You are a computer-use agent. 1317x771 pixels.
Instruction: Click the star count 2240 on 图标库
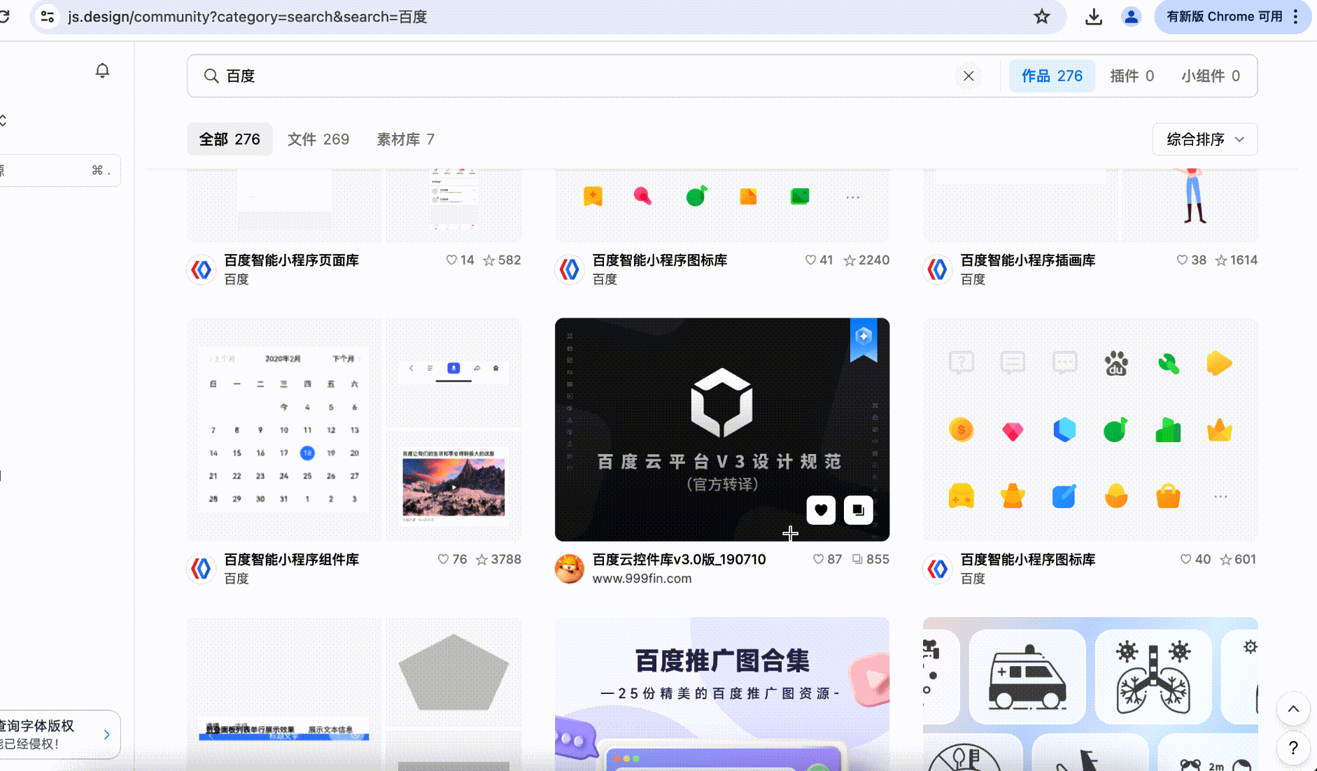coord(866,260)
